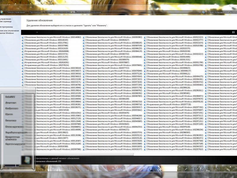237x178 pixels.
Task: Expand the arrow after the Панель управления breadcrumb
Action: (x=27, y=12)
